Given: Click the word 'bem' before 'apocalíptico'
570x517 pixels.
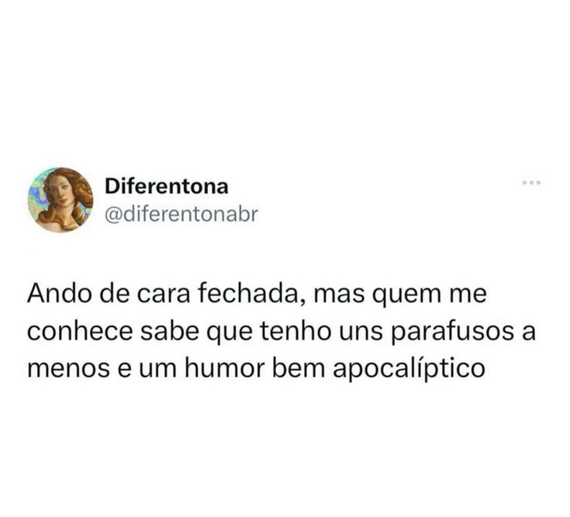Looking at the screenshot, I should [x=298, y=368].
